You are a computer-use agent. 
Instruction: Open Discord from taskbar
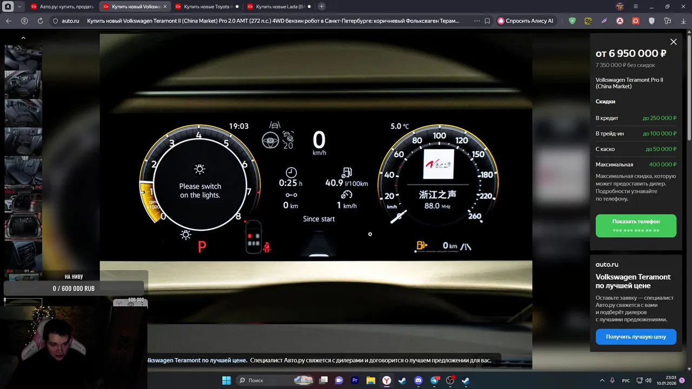click(x=418, y=380)
